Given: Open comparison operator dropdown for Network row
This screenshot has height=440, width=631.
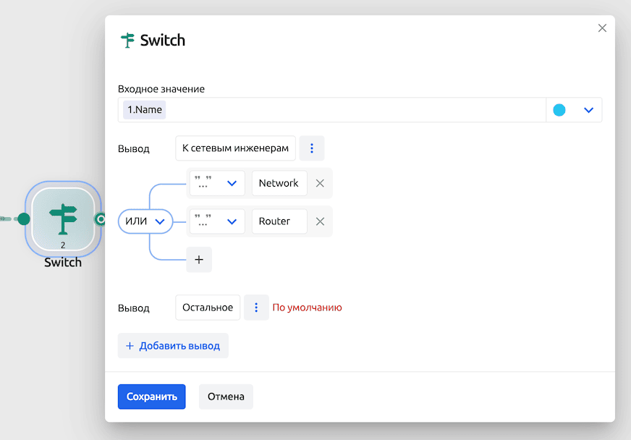Looking at the screenshot, I should 216,184.
